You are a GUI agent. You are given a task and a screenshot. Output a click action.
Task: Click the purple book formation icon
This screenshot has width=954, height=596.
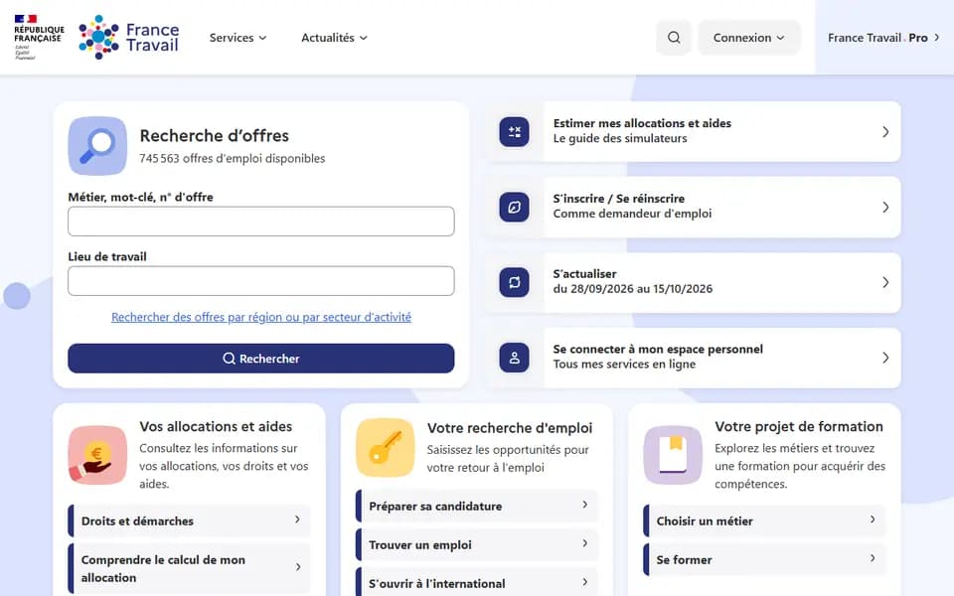(673, 455)
